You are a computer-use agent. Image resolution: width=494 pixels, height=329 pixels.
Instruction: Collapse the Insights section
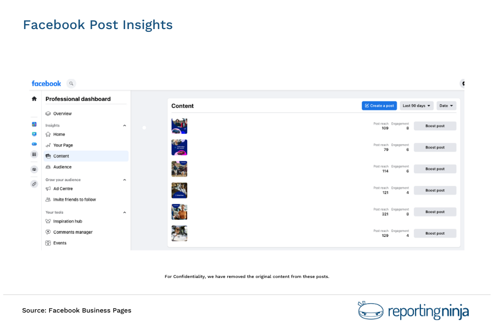point(125,125)
